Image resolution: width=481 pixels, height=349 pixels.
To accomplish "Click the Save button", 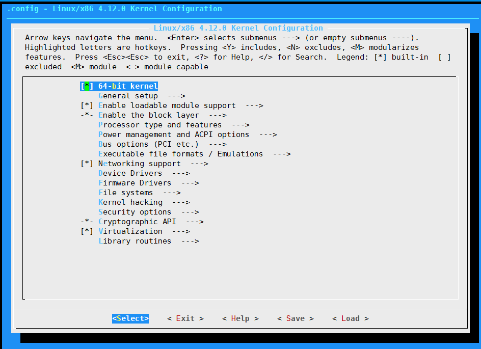I will (x=296, y=318).
